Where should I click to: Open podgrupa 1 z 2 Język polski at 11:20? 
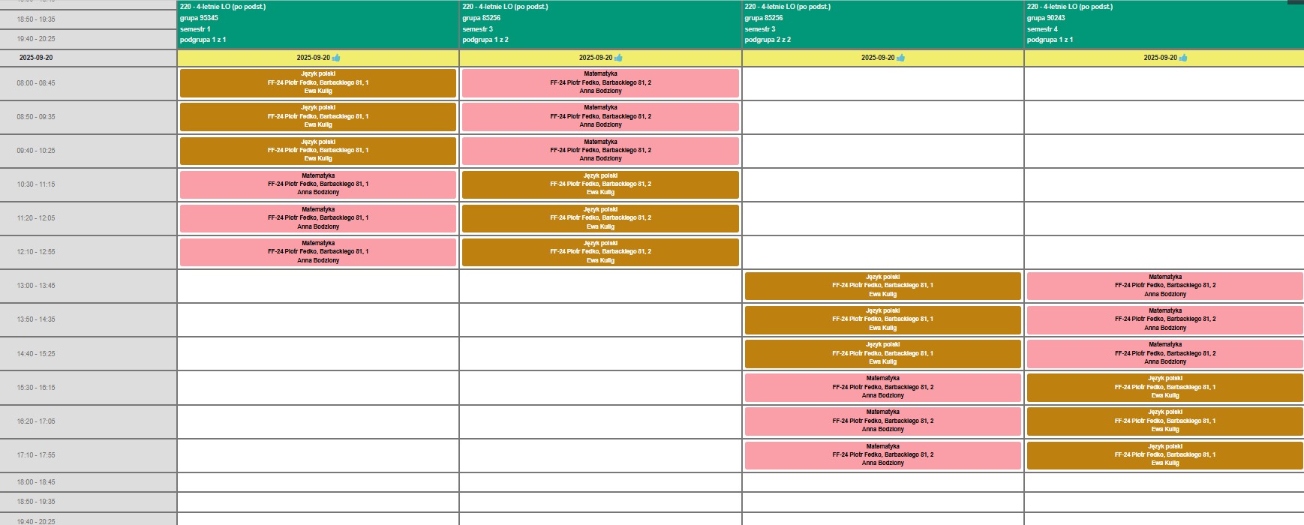click(x=600, y=218)
